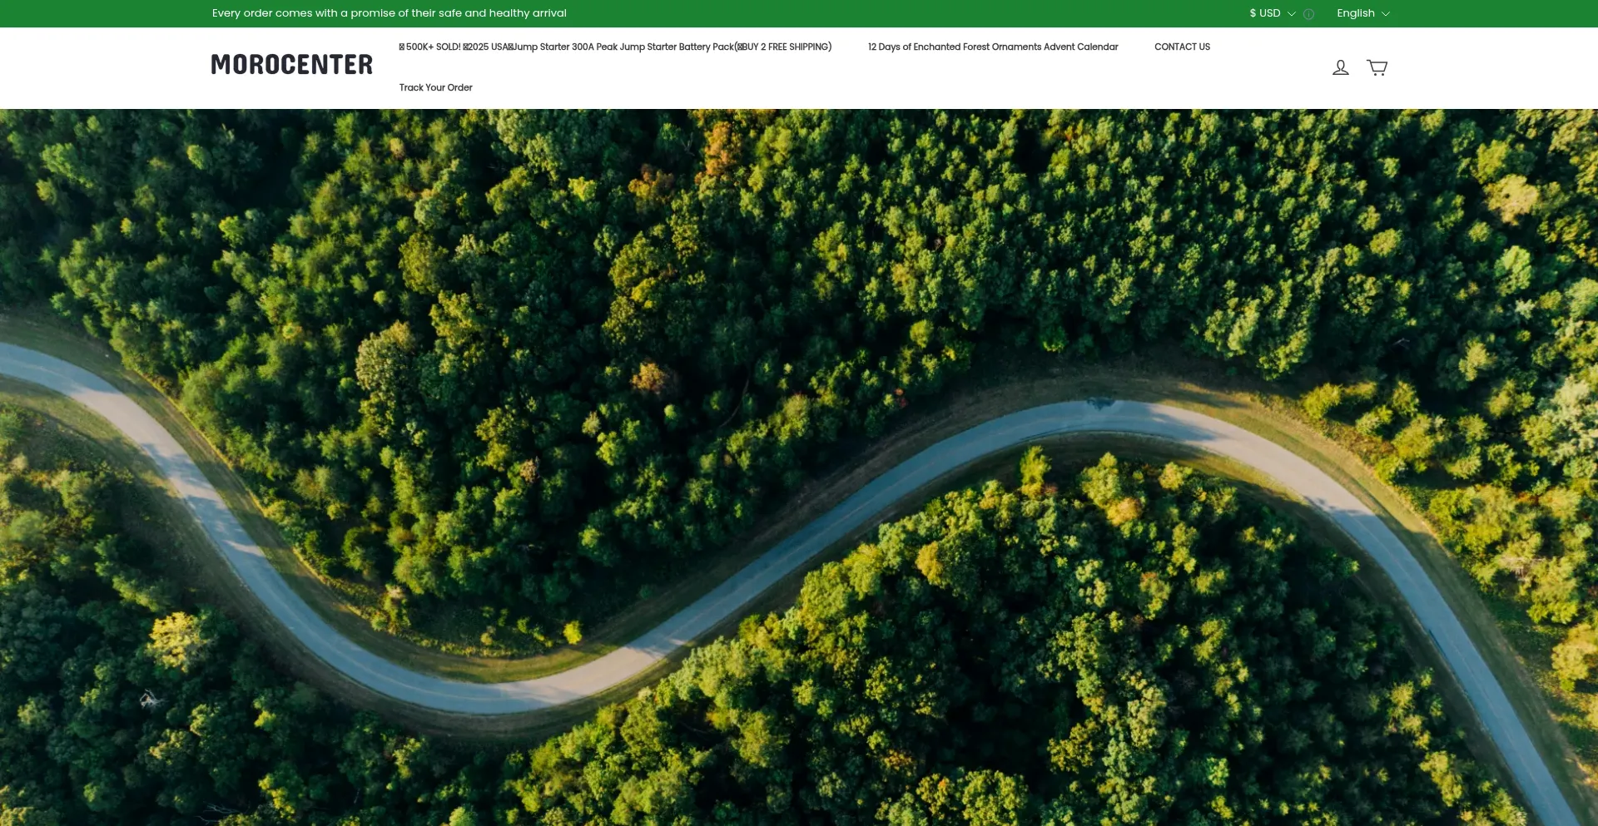Go to the CONTACT US page

[1182, 47]
